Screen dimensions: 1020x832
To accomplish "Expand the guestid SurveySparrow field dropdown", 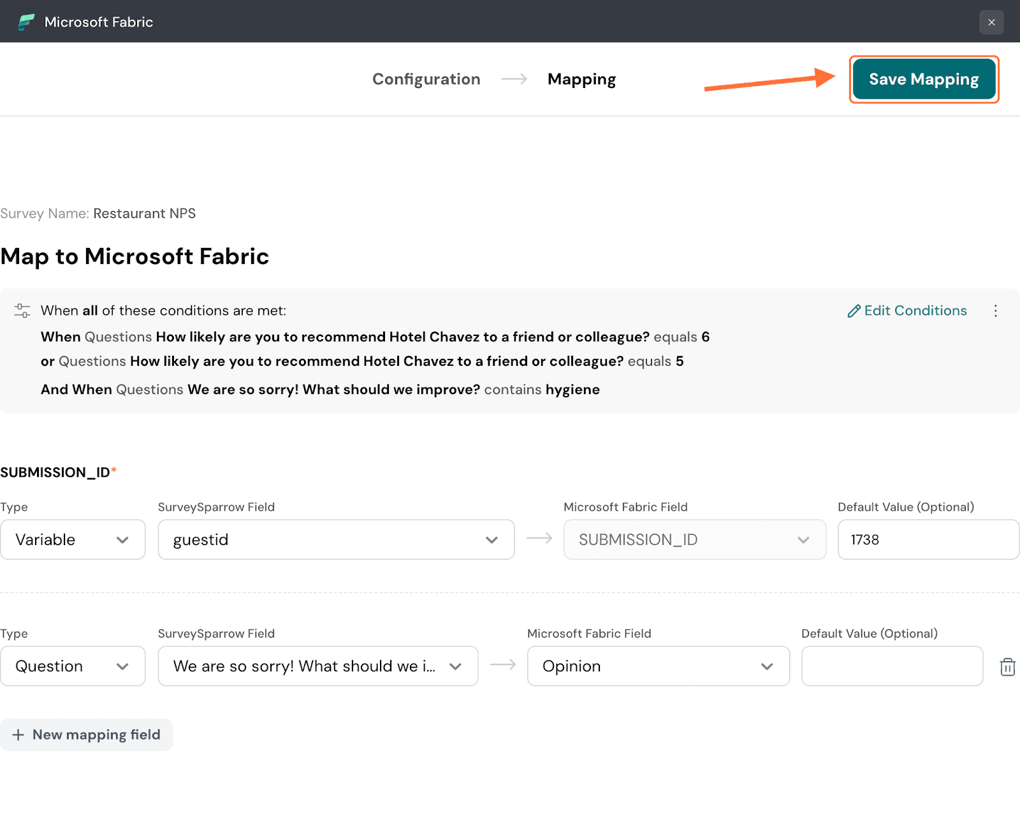I will coord(336,540).
